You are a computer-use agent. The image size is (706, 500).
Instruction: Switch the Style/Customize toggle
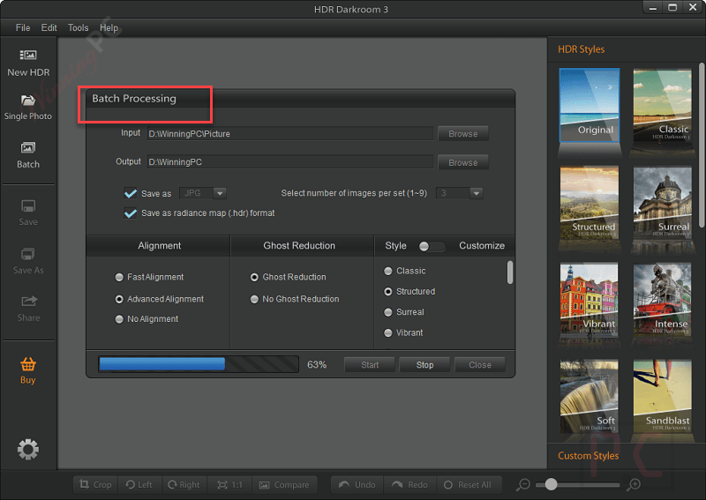pos(432,246)
